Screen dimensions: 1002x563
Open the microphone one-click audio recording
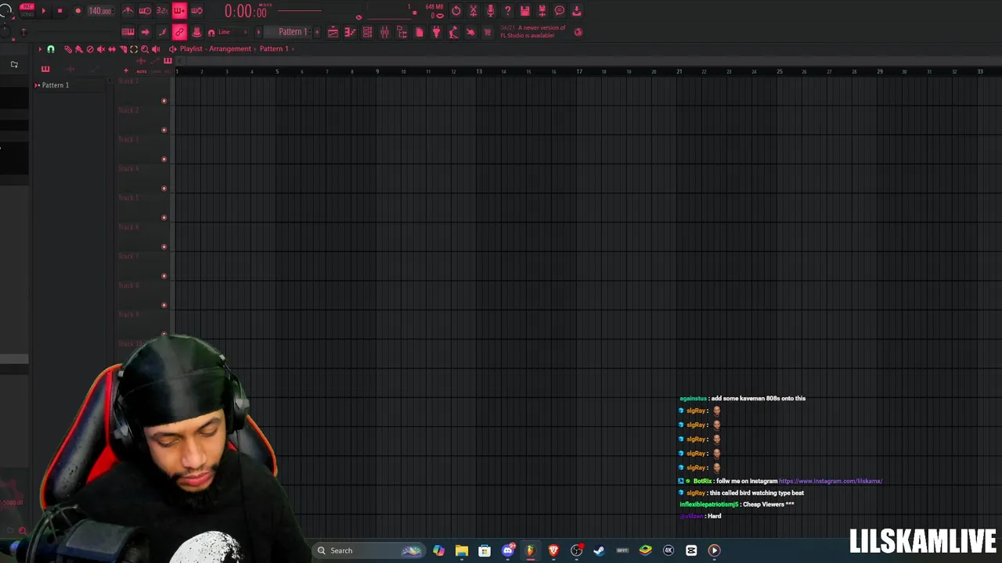490,11
